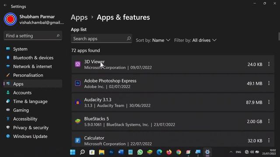Click the Adobe Photoshop Express app icon
The height and width of the screenshot is (157, 280).
pos(78,83)
